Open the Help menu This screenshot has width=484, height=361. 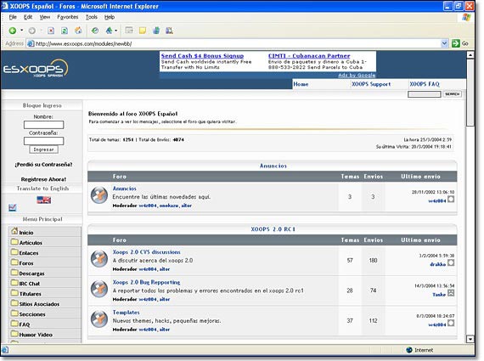pos(110,17)
